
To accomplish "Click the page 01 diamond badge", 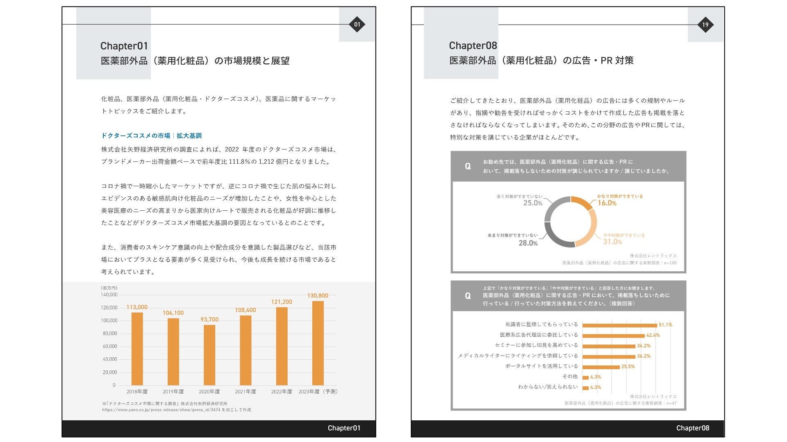I will point(357,25).
